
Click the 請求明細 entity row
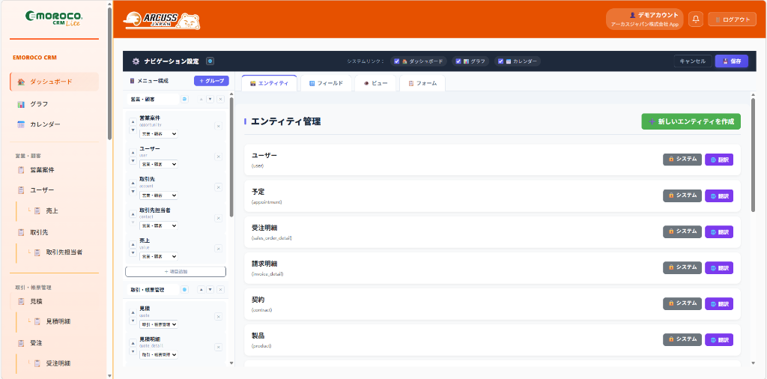point(492,268)
